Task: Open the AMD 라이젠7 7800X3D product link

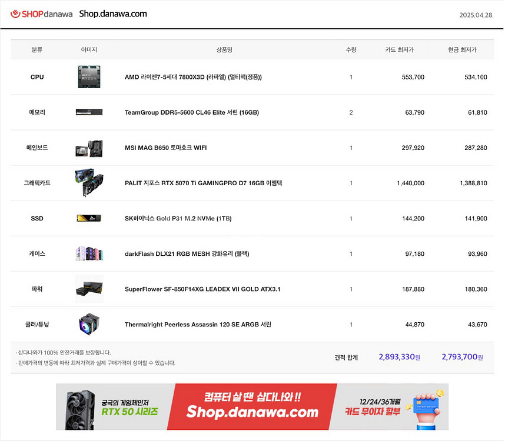Action: 193,77
